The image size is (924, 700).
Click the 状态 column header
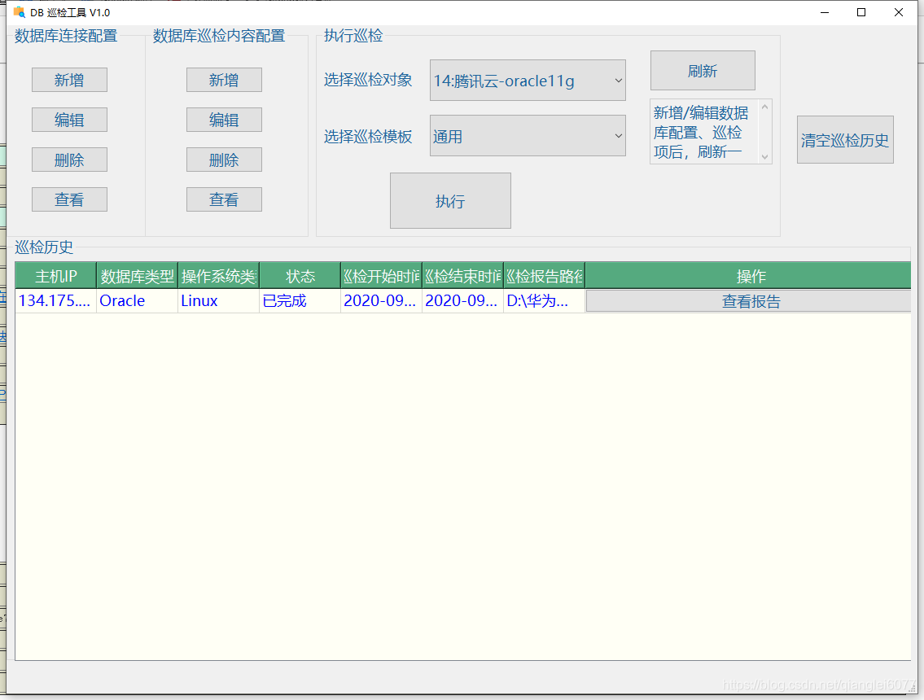[x=299, y=275]
